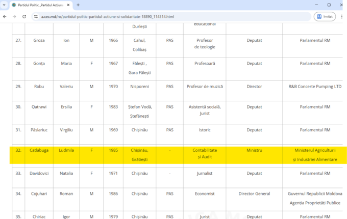Open the Invitat guest profile button
The width and height of the screenshot is (347, 219).
pyautogui.click(x=325, y=16)
